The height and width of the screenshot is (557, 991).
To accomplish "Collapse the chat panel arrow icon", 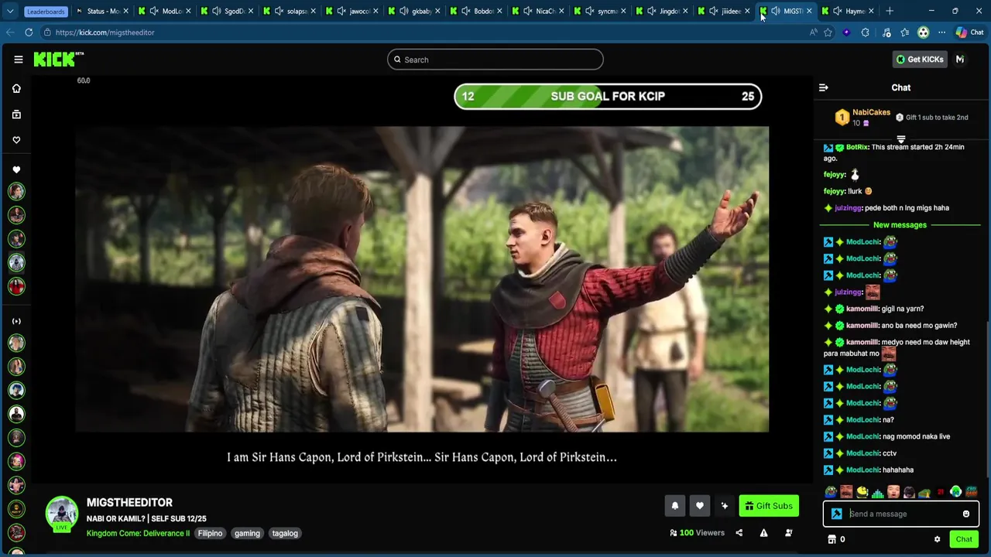I will coord(824,87).
